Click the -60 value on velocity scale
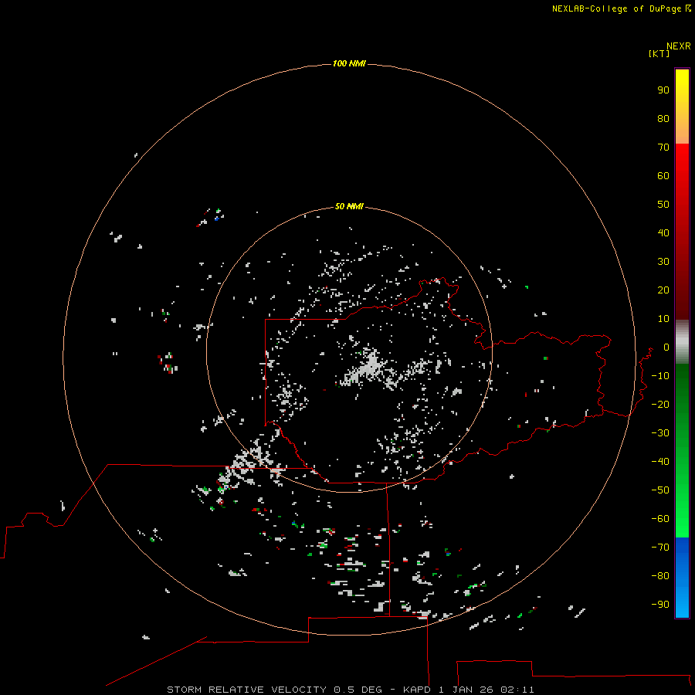This screenshot has width=695, height=695. pos(660,519)
